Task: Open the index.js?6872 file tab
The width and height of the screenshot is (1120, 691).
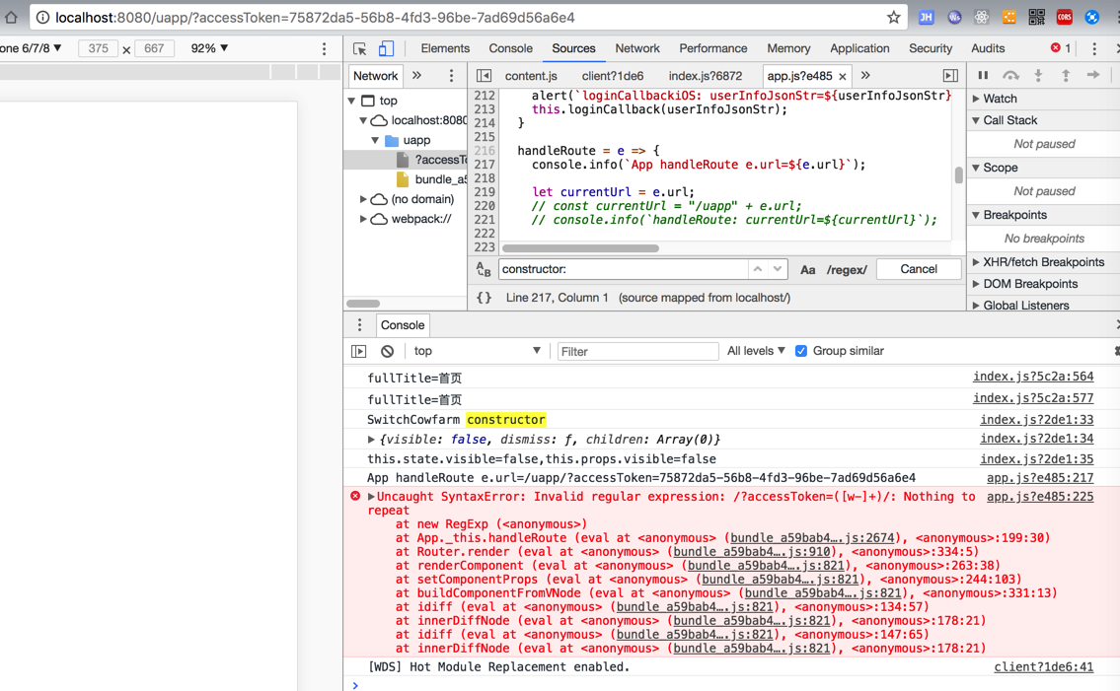Action: coord(705,76)
